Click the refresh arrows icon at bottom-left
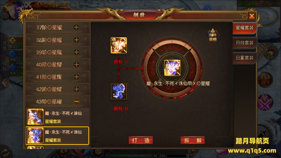The height and width of the screenshot is (158, 281). click(x=5, y=153)
